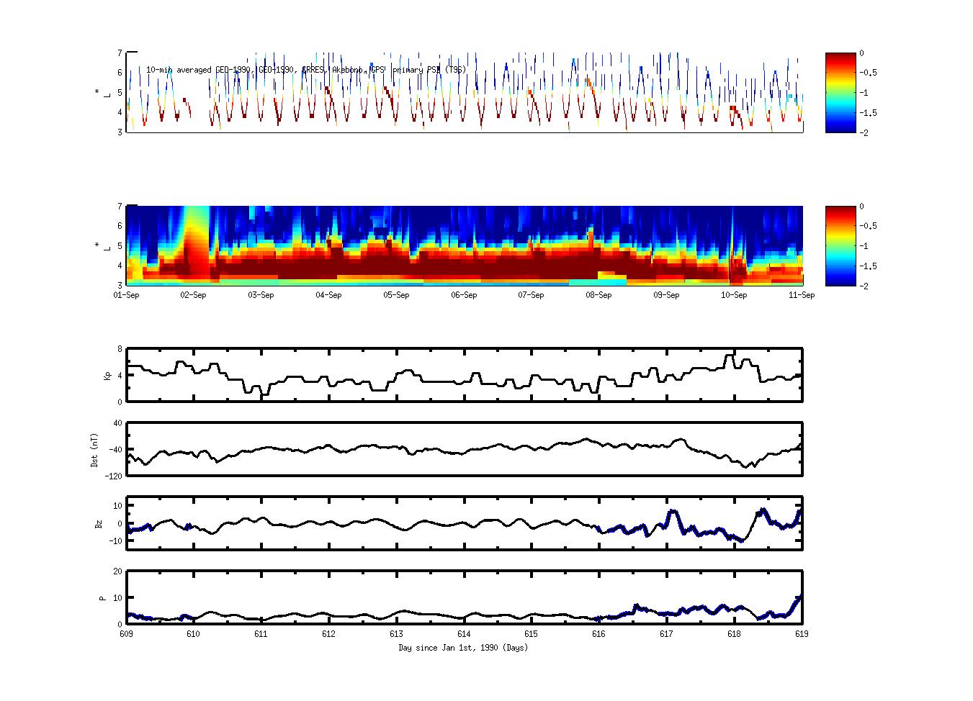Click the 614 day tick label
This screenshot has width=973, height=701.
click(x=464, y=634)
